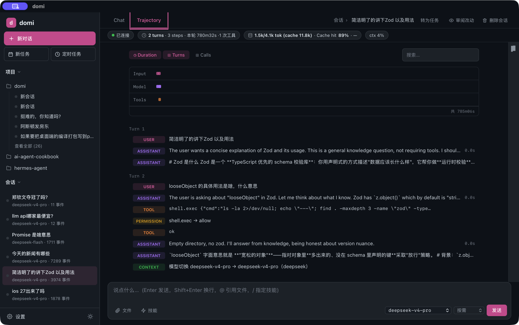Click the 发送 send button
The width and height of the screenshot is (519, 325).
[497, 310]
